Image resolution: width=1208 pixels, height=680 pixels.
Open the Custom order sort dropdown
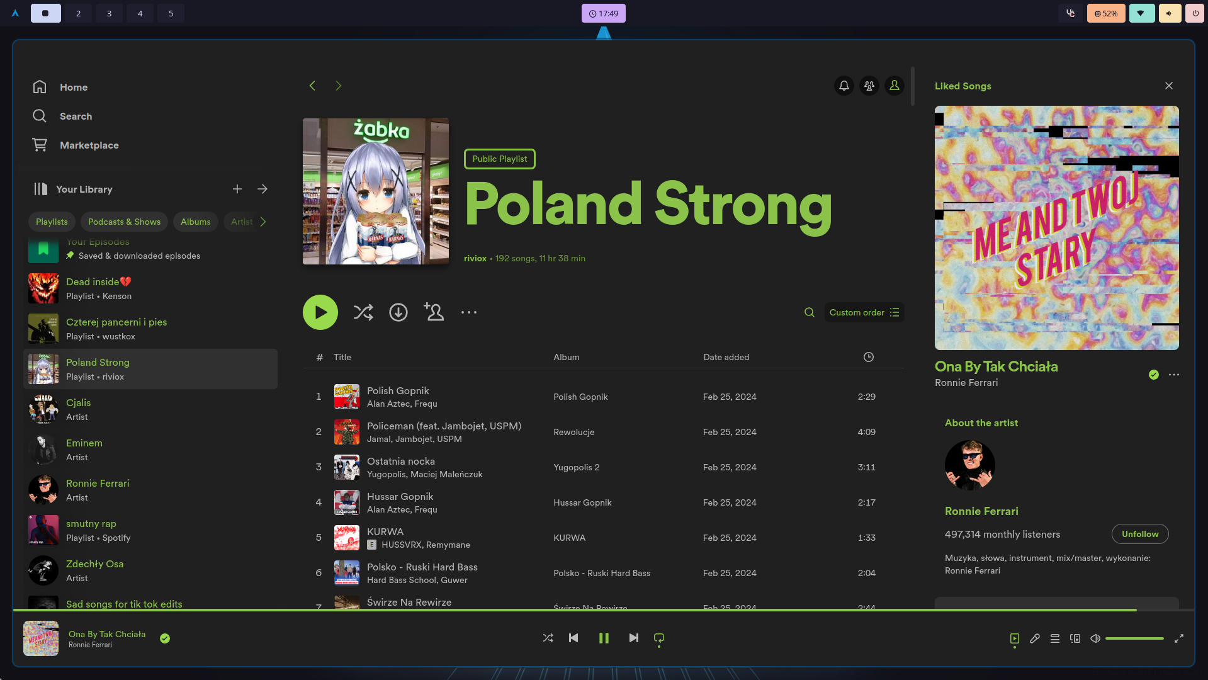point(864,312)
